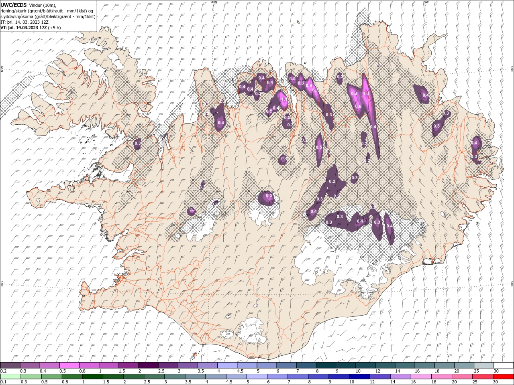The width and height of the screenshot is (514, 385).
Task: Select the lower rain-scale swatch labeled 3.5
Action: (195, 377)
